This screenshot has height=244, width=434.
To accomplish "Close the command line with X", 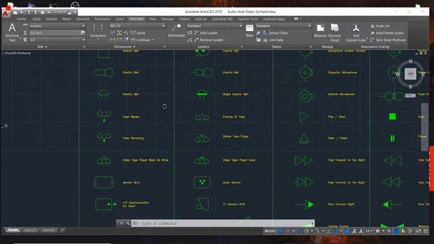I will (x=121, y=223).
